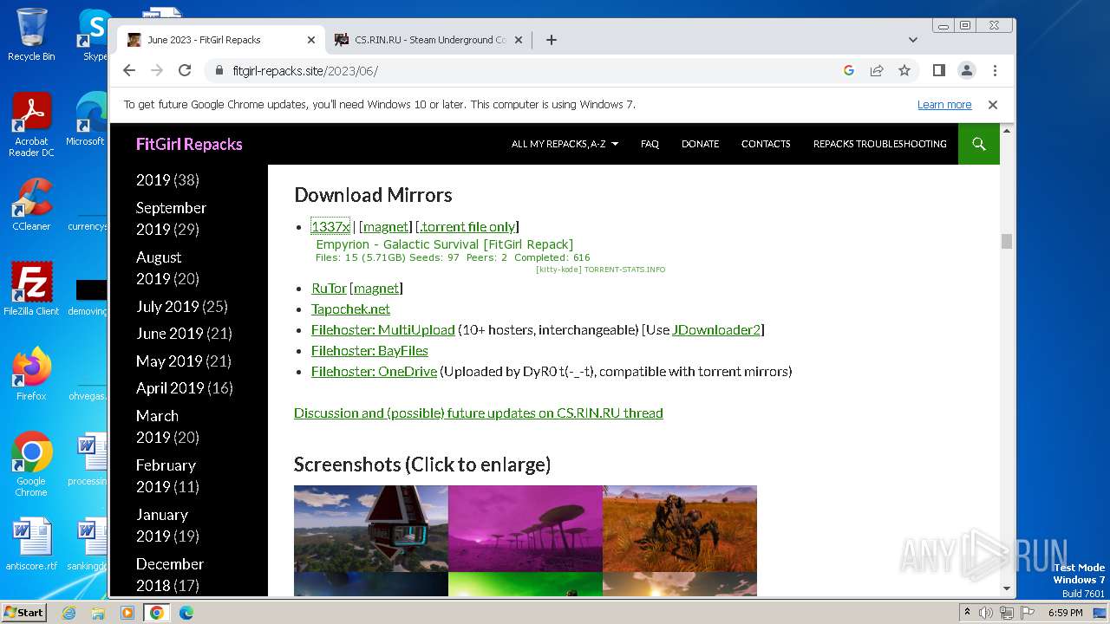The image size is (1110, 624).
Task: Select the Acrobat Reader DC desktop icon
Action: (x=31, y=126)
